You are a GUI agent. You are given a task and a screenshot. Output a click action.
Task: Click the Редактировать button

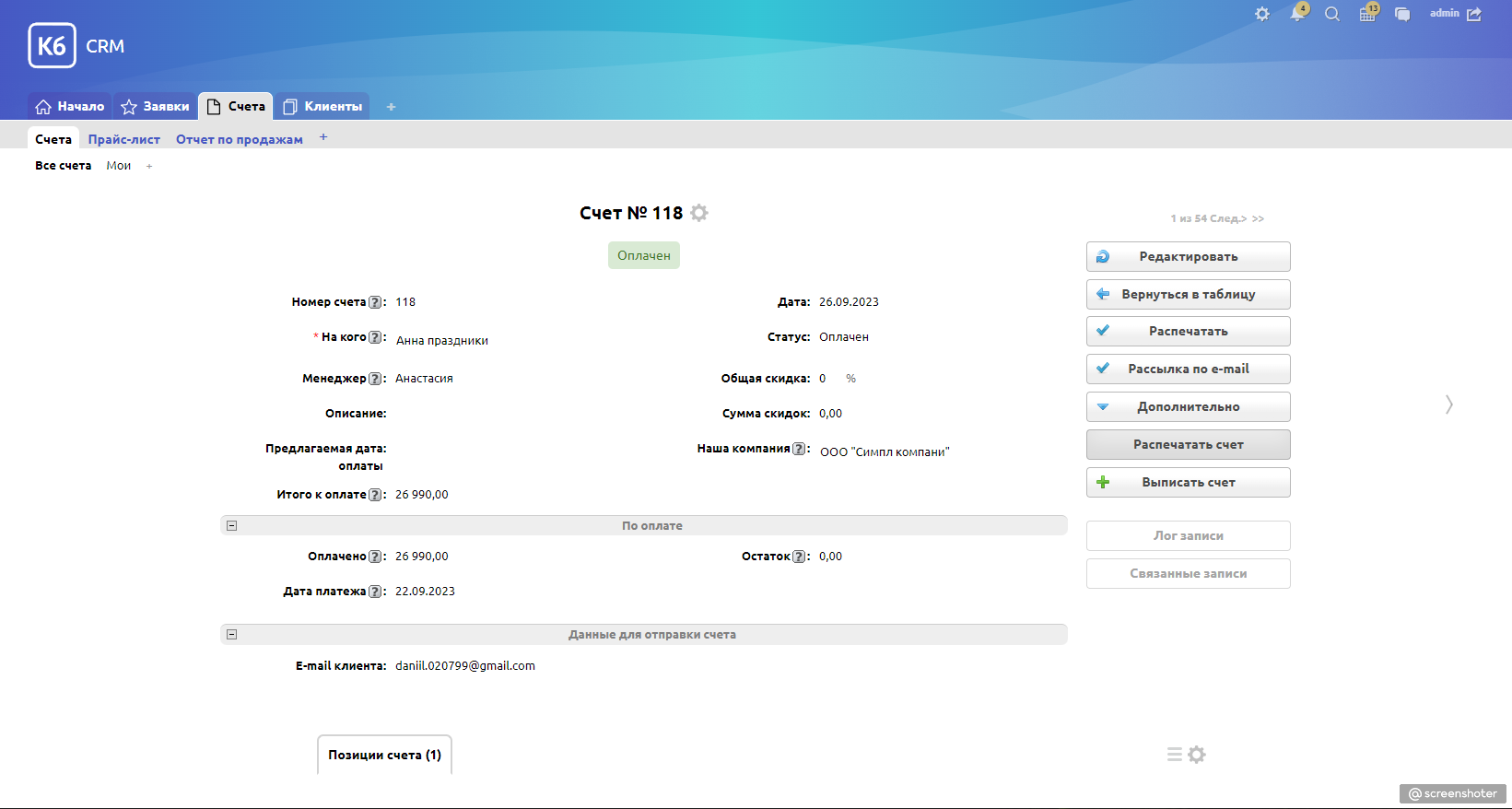pos(1189,256)
